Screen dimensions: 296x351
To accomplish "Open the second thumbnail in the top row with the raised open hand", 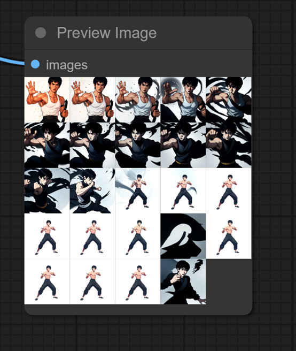I will (x=92, y=100).
